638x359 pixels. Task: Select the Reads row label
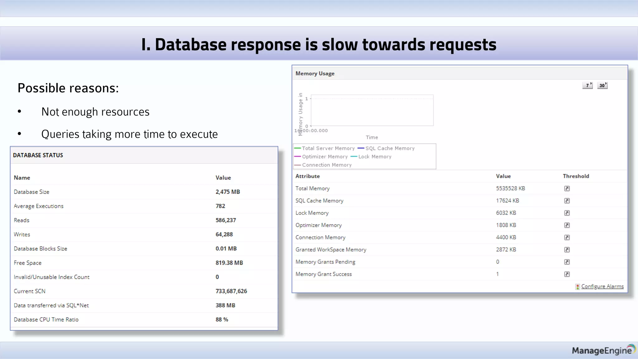[x=21, y=220]
